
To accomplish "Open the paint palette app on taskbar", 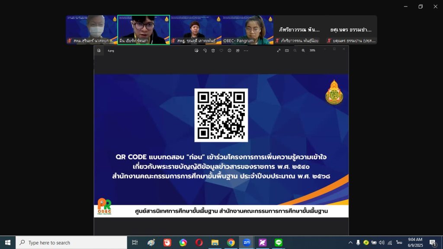I will click(151, 243).
